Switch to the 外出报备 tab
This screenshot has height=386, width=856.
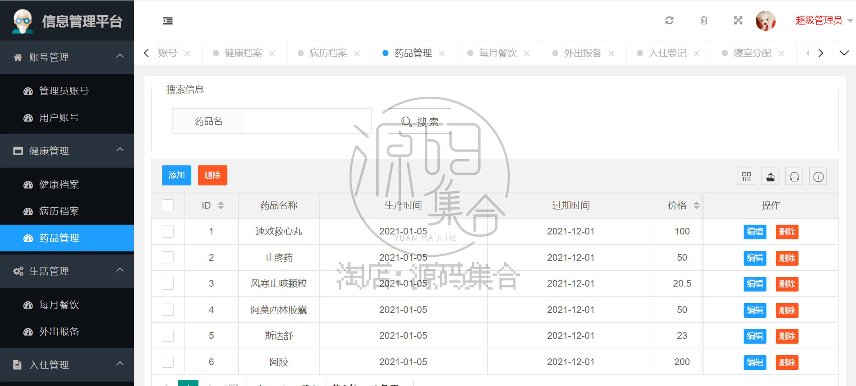click(x=583, y=53)
